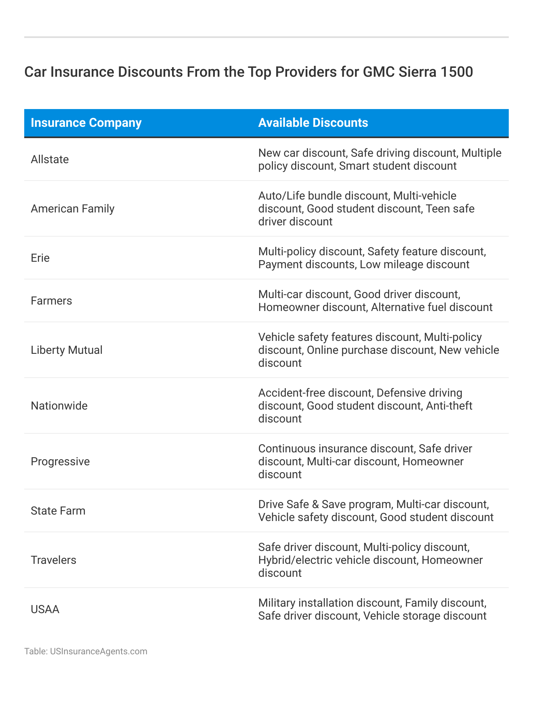Select the table title about GMC Sierra 1500
Viewport: 533px width, 727px height.
pos(248,72)
